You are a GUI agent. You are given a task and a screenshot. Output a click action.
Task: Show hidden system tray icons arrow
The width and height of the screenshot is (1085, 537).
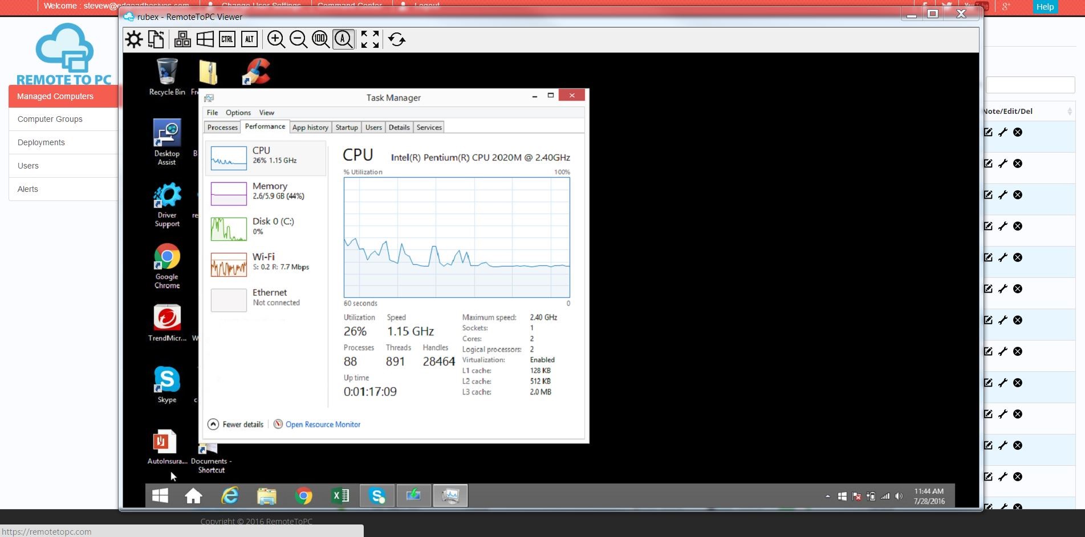827,497
